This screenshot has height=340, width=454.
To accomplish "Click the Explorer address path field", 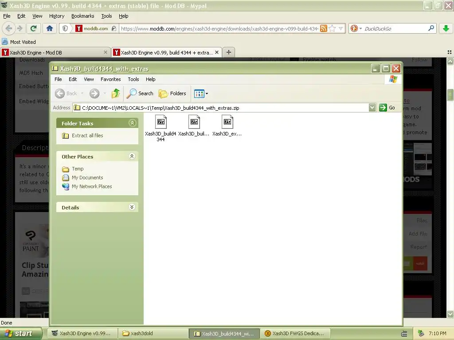I will 221,108.
